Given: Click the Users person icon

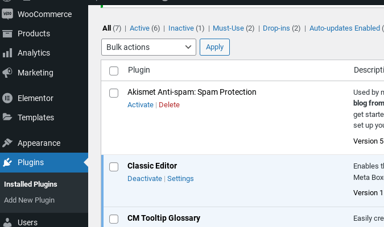Looking at the screenshot, I should click(7, 222).
